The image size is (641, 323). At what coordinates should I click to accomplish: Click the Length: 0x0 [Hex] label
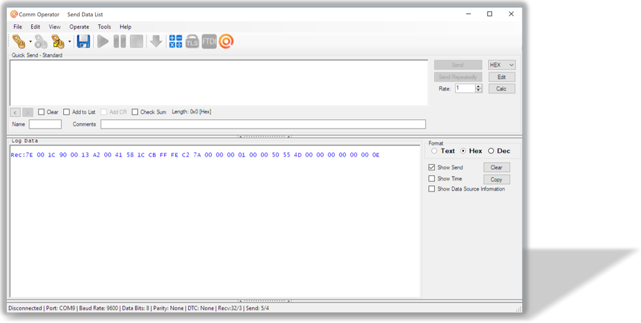coord(191,112)
